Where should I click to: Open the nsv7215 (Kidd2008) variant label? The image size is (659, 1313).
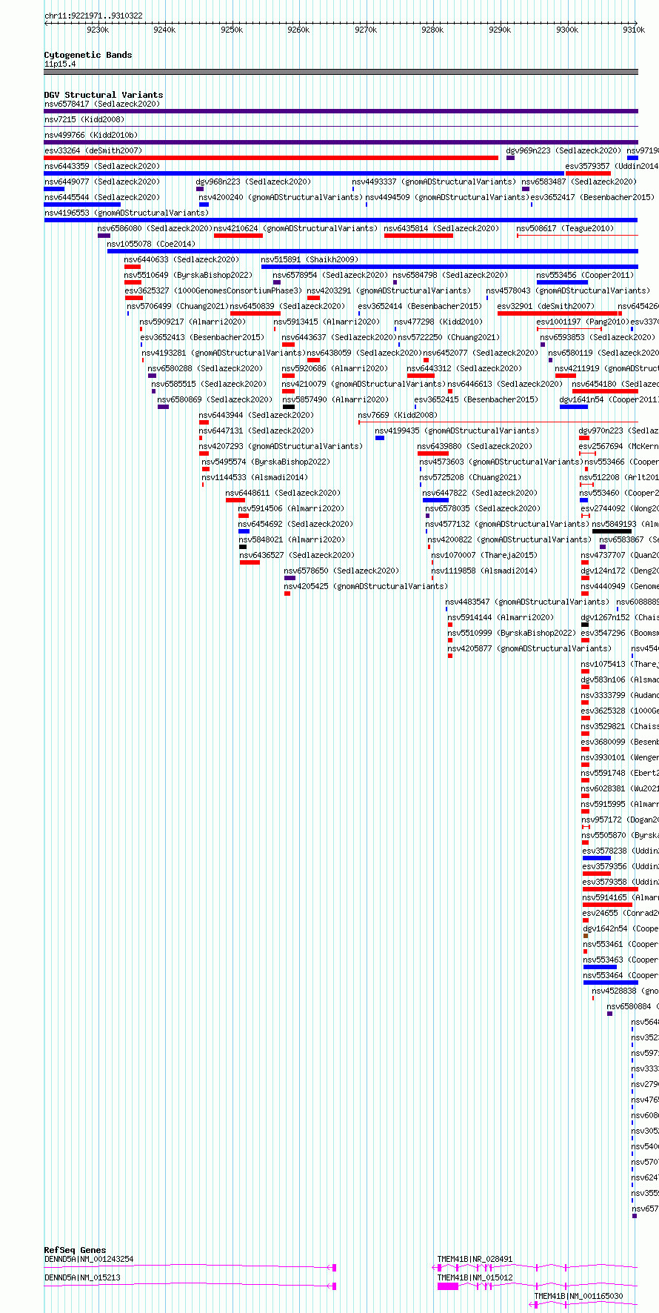[84, 119]
